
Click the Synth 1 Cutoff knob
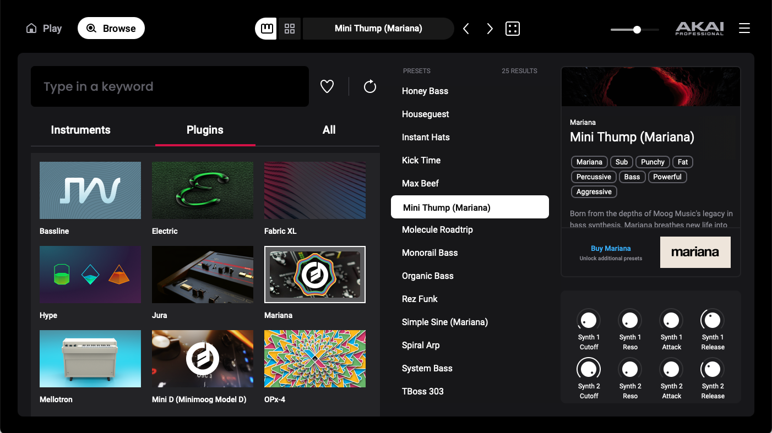[x=589, y=320]
